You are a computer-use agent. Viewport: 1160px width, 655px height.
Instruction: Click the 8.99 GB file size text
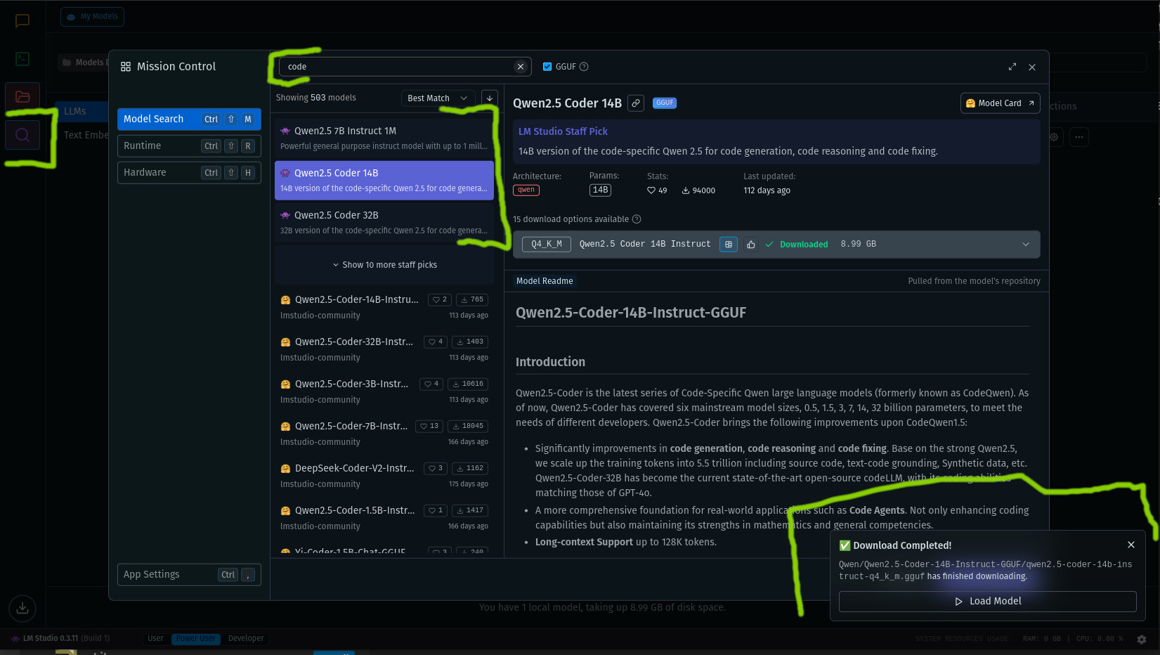859,245
